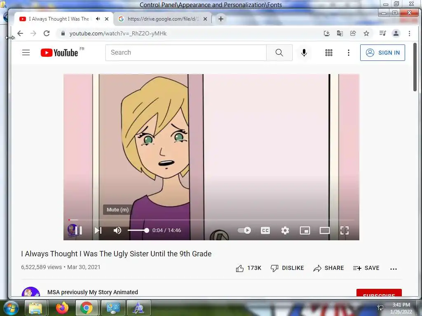Close the drive.google.com tab

[x=205, y=19]
